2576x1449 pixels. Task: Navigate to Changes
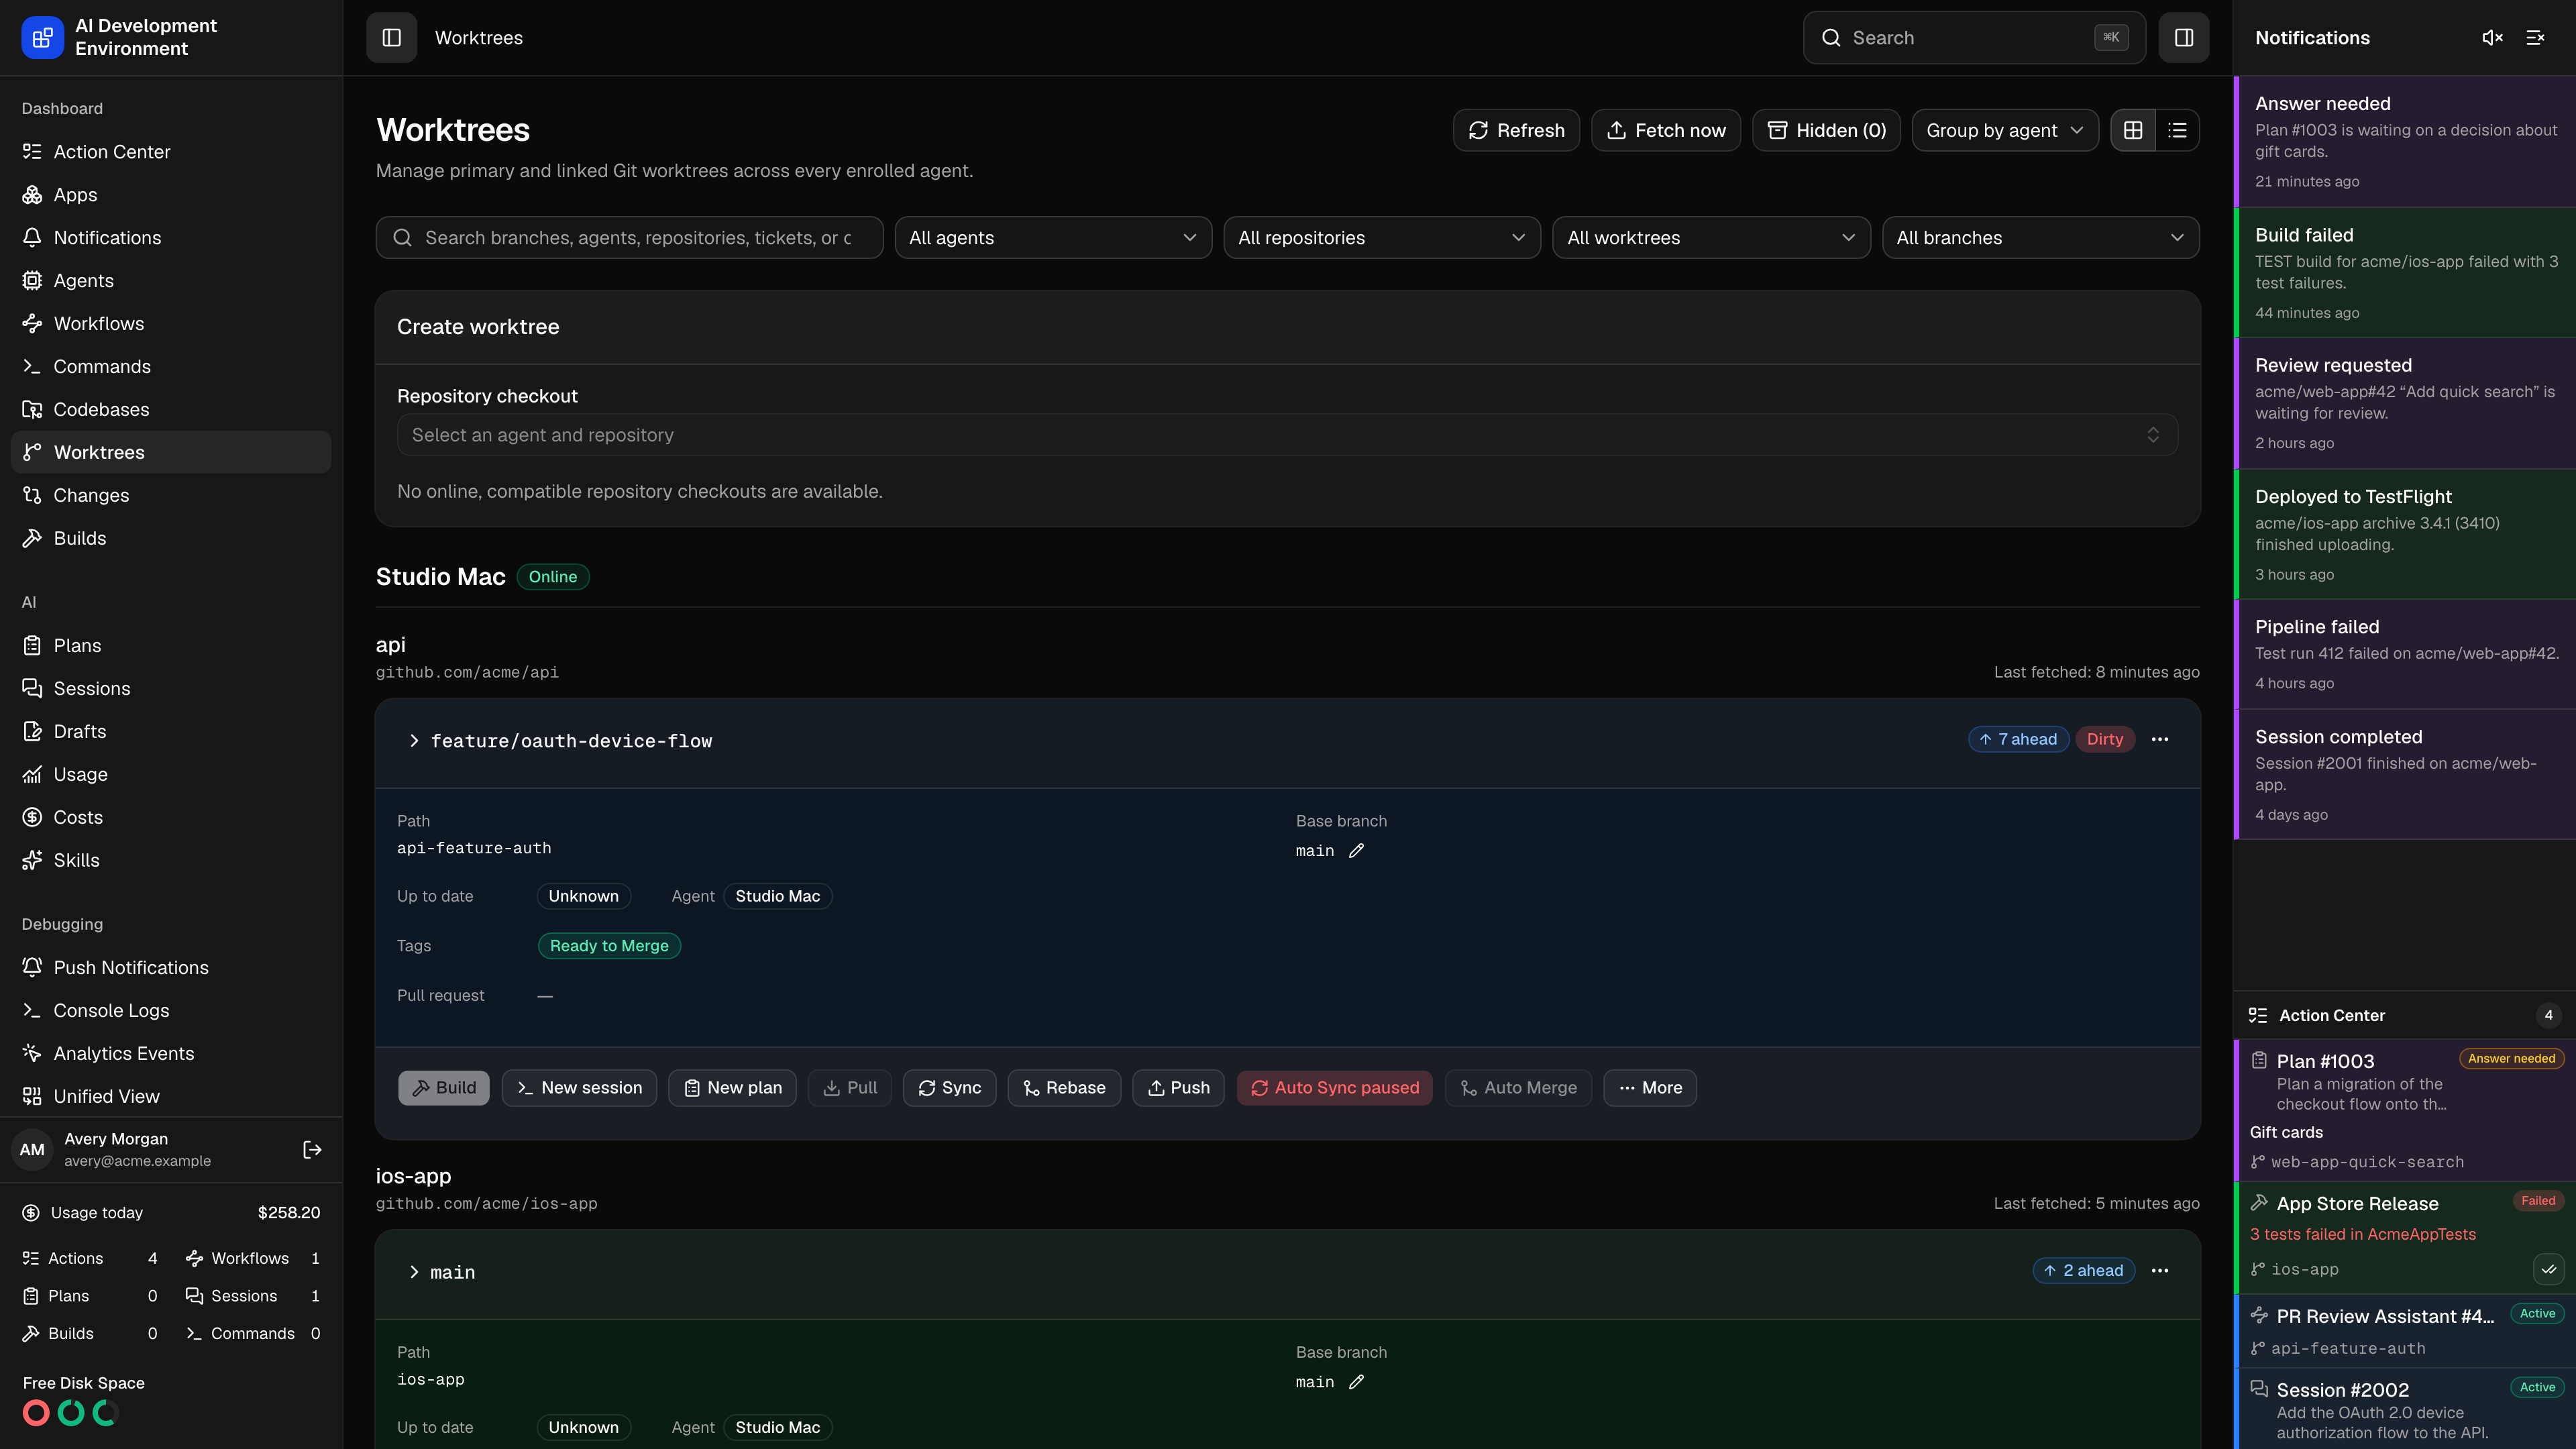coord(171,496)
